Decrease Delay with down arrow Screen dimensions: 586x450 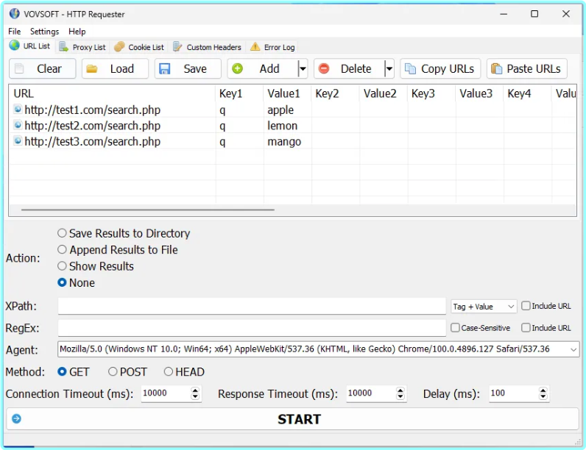[543, 397]
